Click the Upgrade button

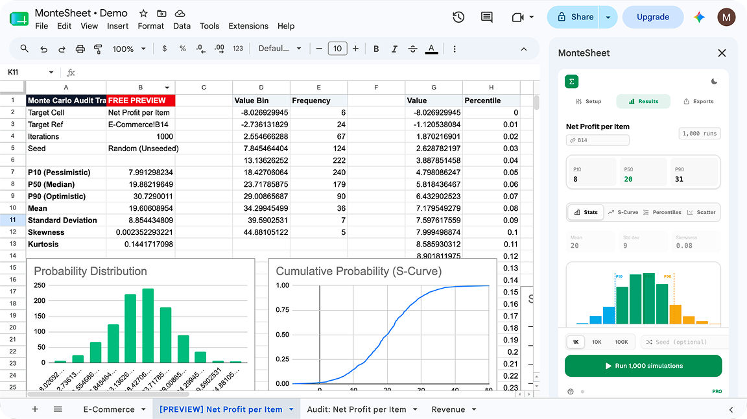(653, 17)
